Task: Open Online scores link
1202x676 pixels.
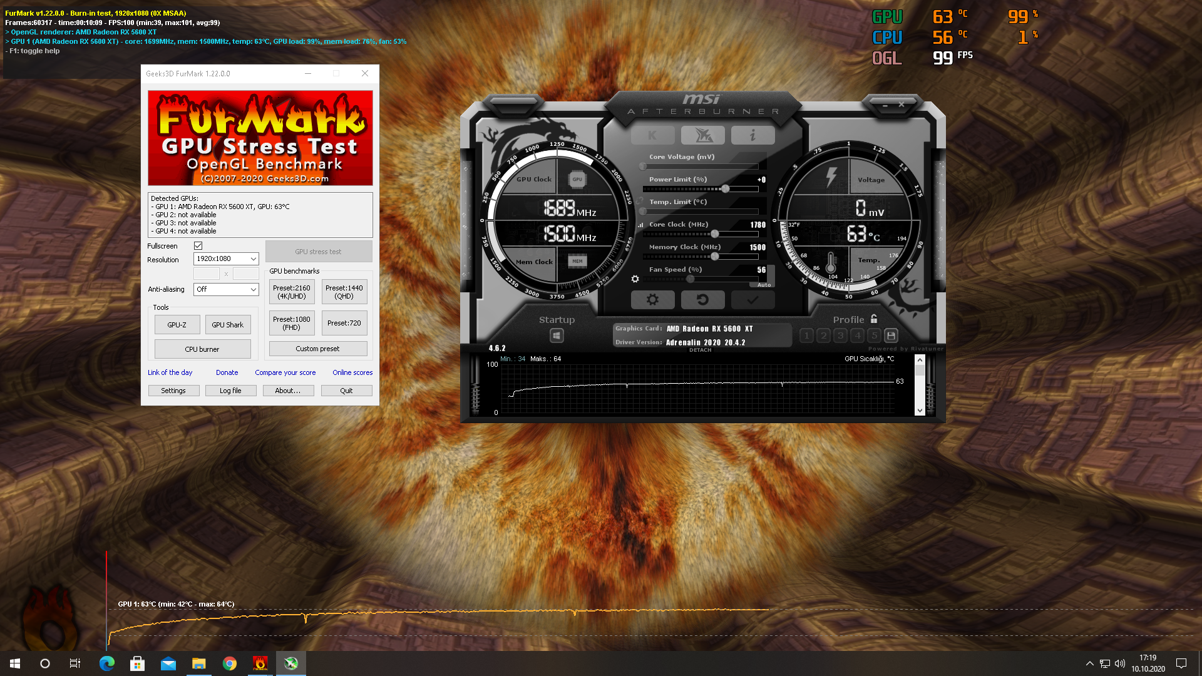Action: tap(352, 372)
